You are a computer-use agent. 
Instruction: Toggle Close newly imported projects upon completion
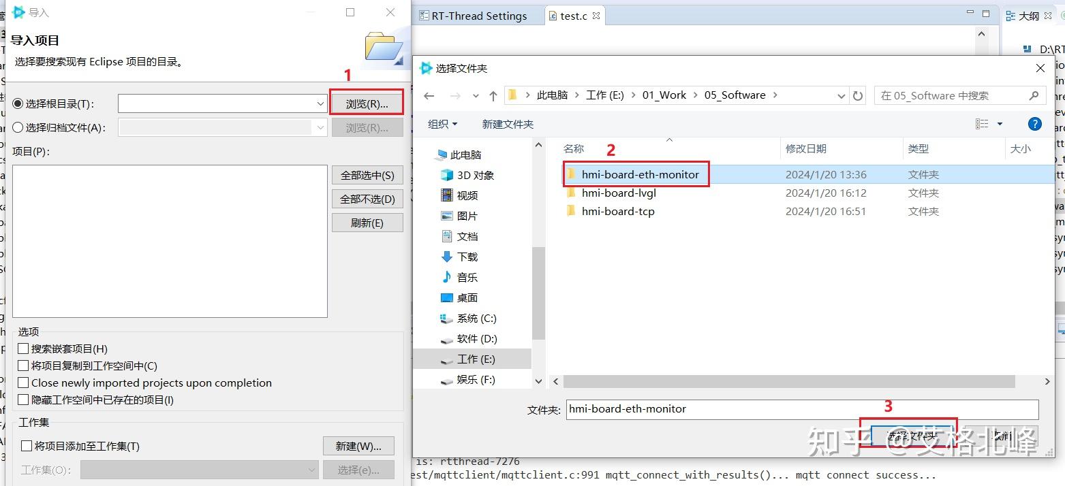(x=23, y=383)
